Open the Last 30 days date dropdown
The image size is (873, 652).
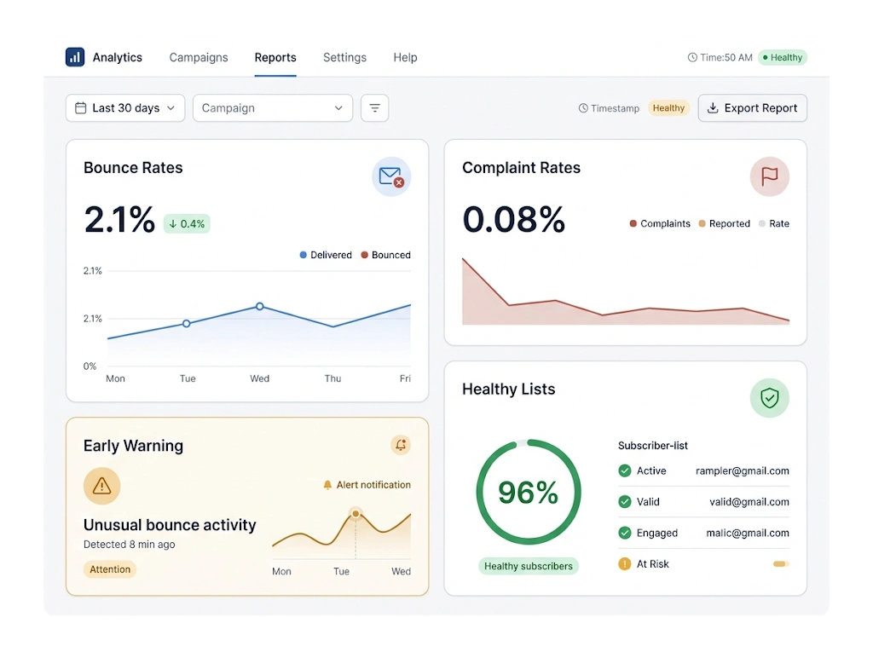point(125,108)
